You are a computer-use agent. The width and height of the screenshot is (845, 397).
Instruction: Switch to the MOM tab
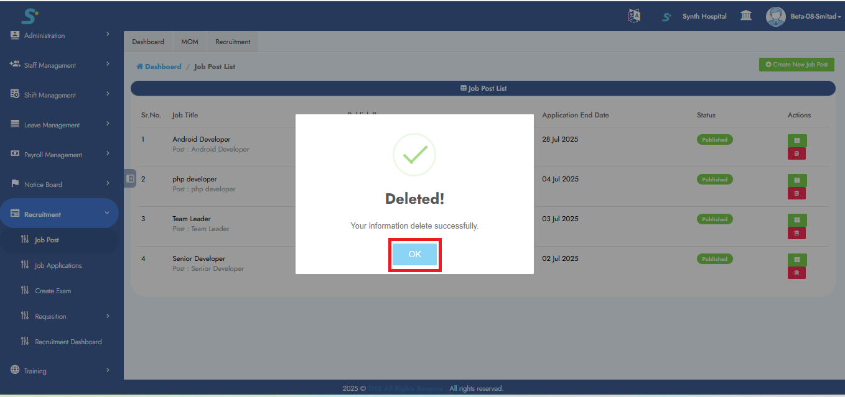pyautogui.click(x=190, y=42)
